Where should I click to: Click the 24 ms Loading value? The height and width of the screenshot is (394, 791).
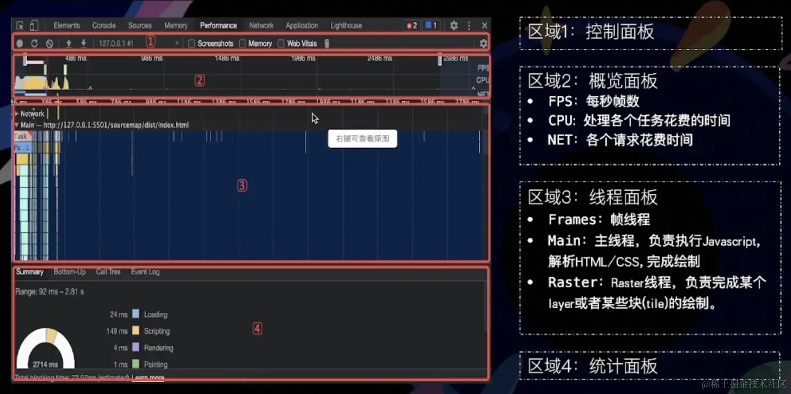pos(119,314)
